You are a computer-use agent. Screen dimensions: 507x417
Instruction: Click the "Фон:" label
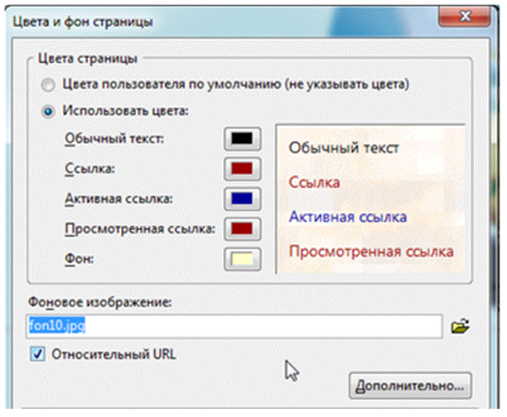click(x=80, y=259)
